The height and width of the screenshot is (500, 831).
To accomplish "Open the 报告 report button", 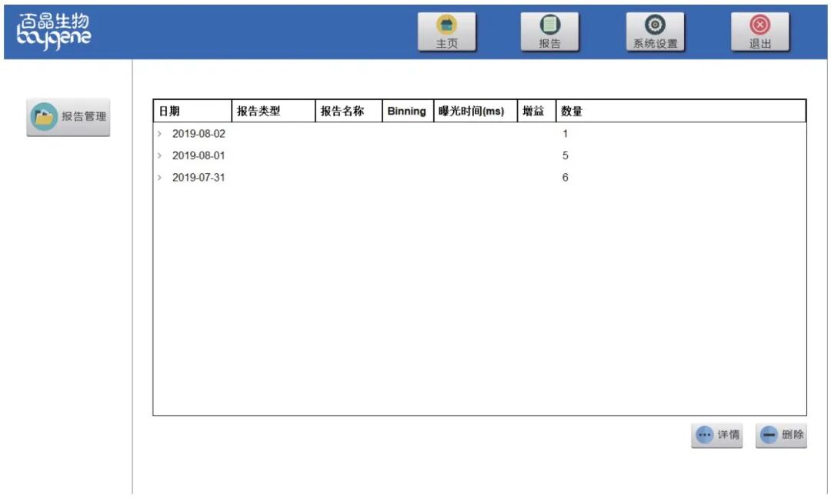I will point(549,32).
